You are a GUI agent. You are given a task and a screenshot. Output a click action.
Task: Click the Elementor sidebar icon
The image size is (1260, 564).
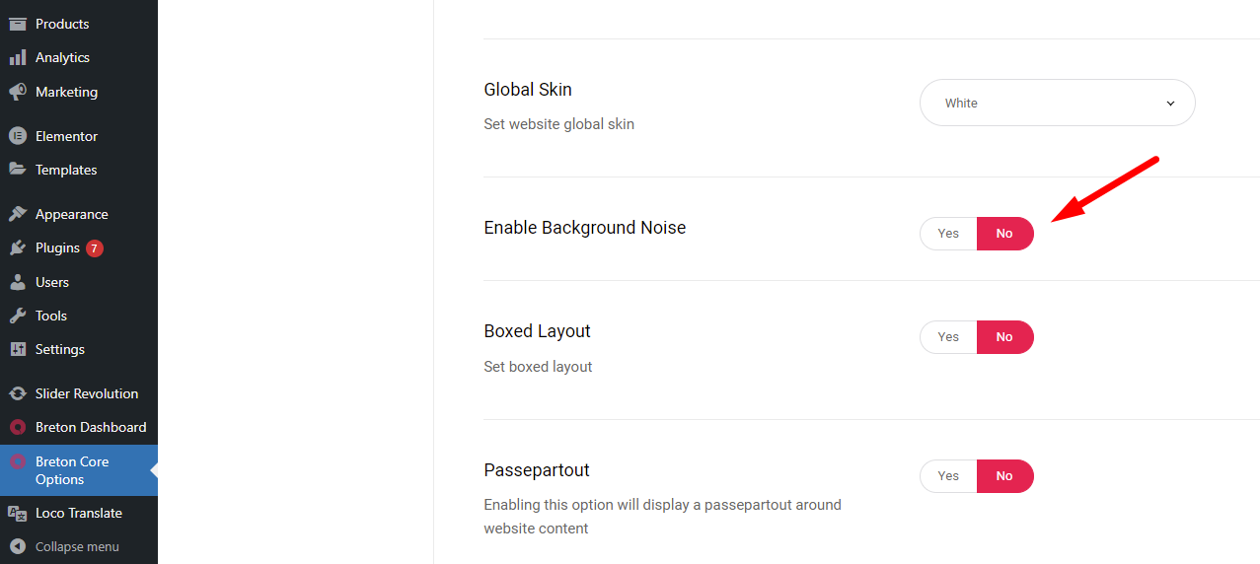click(x=18, y=136)
